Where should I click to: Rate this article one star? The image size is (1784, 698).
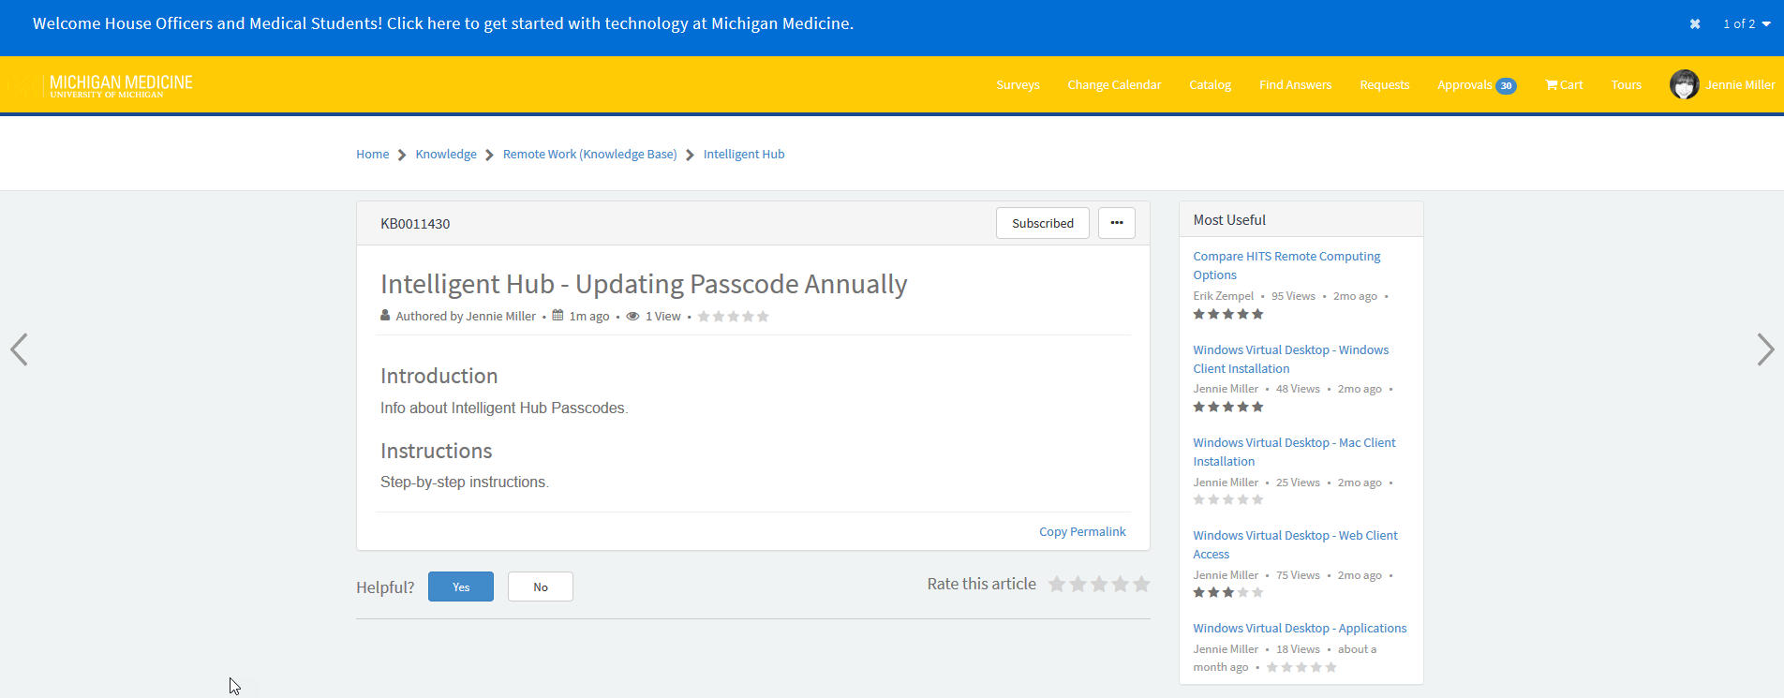pyautogui.click(x=1057, y=585)
